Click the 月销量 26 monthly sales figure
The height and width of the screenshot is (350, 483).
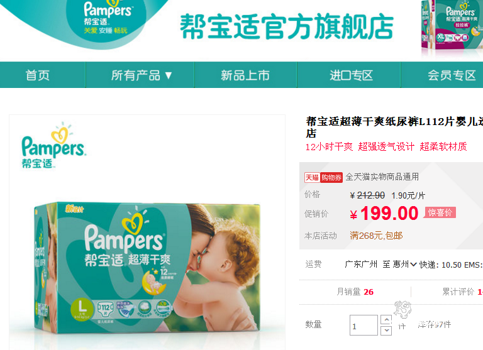355,292
